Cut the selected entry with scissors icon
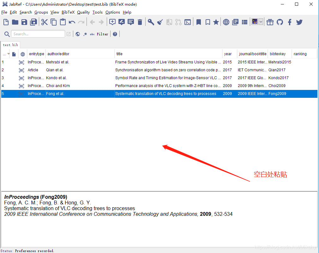The height and width of the screenshot is (253, 319). tap(44, 22)
